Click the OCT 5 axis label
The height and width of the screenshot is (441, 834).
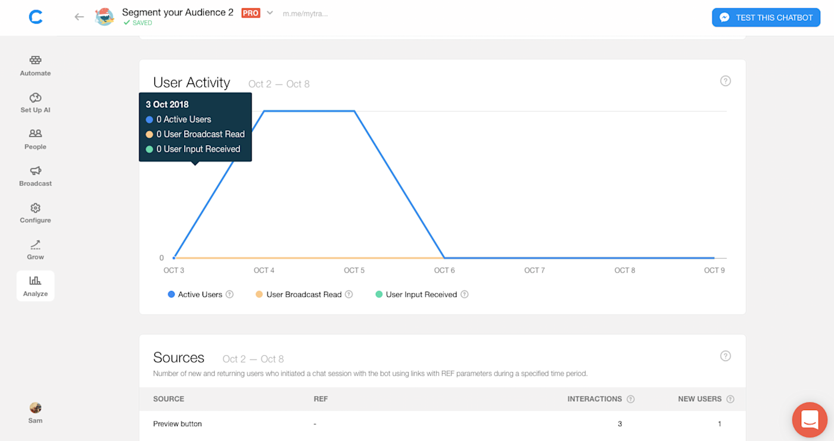[x=354, y=270]
